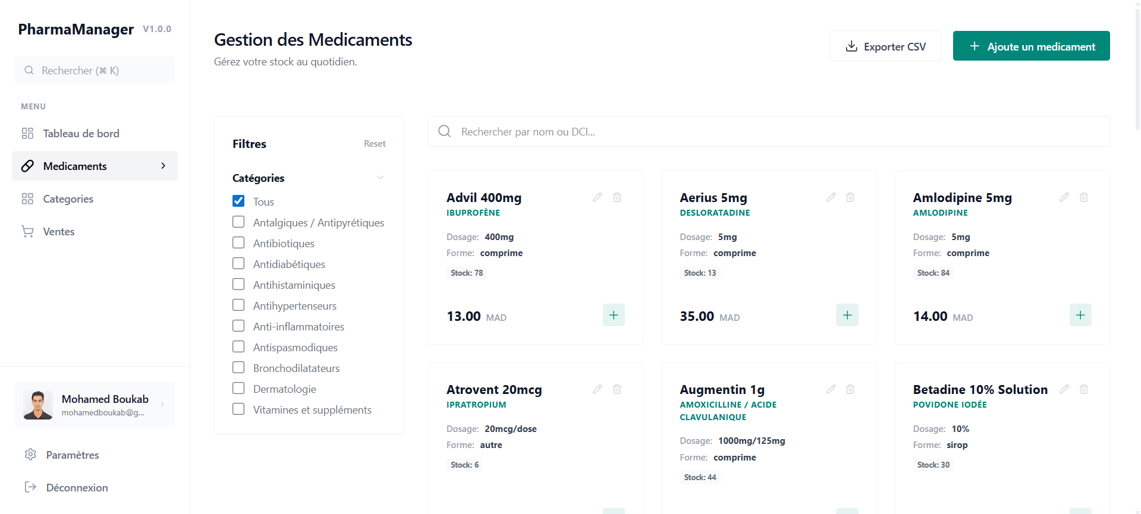Delete the Aerius 5mg medication
The width and height of the screenshot is (1141, 514).
pos(850,197)
